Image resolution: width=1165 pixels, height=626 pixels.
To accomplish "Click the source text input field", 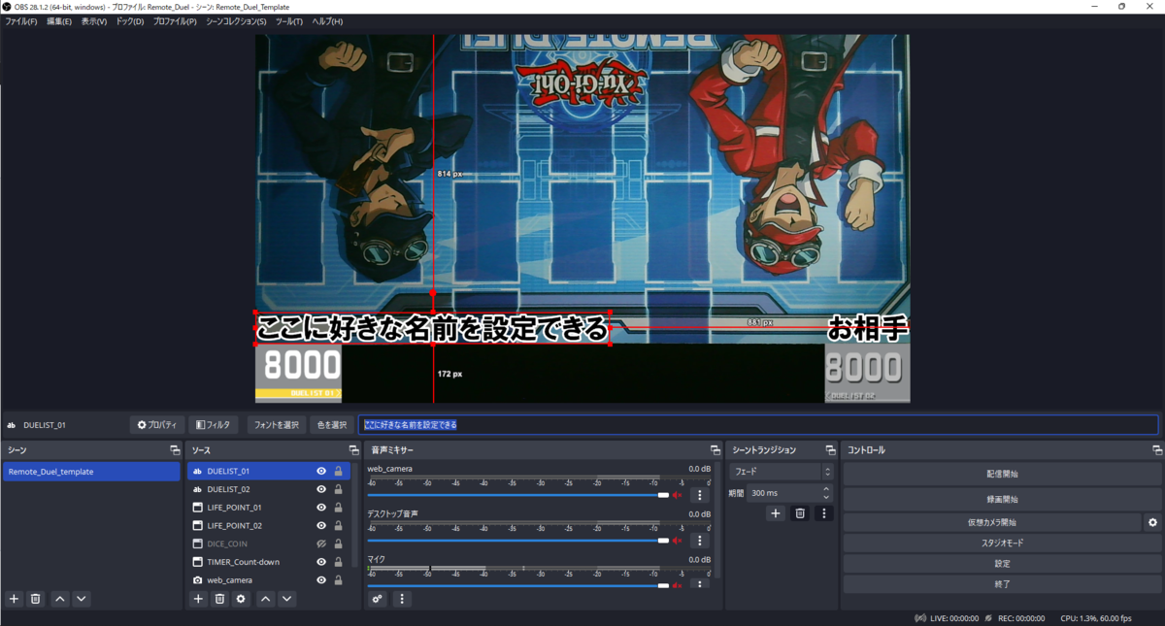I will coord(758,425).
